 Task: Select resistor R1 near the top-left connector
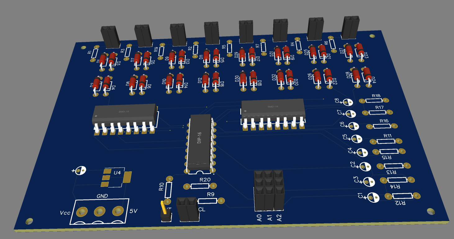(x=96, y=53)
